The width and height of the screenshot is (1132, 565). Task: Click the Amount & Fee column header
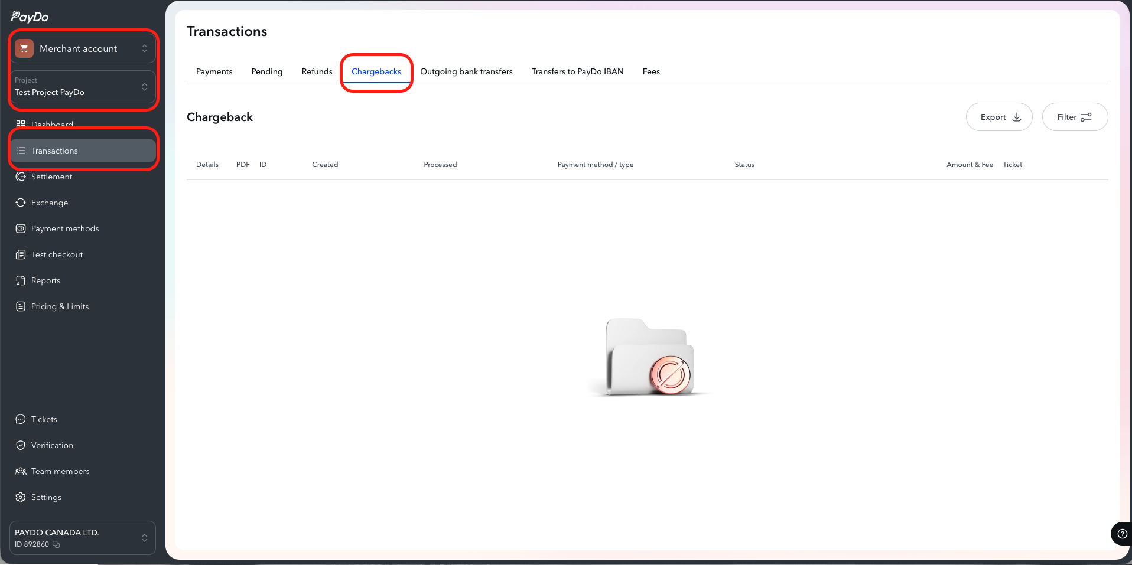pos(970,165)
